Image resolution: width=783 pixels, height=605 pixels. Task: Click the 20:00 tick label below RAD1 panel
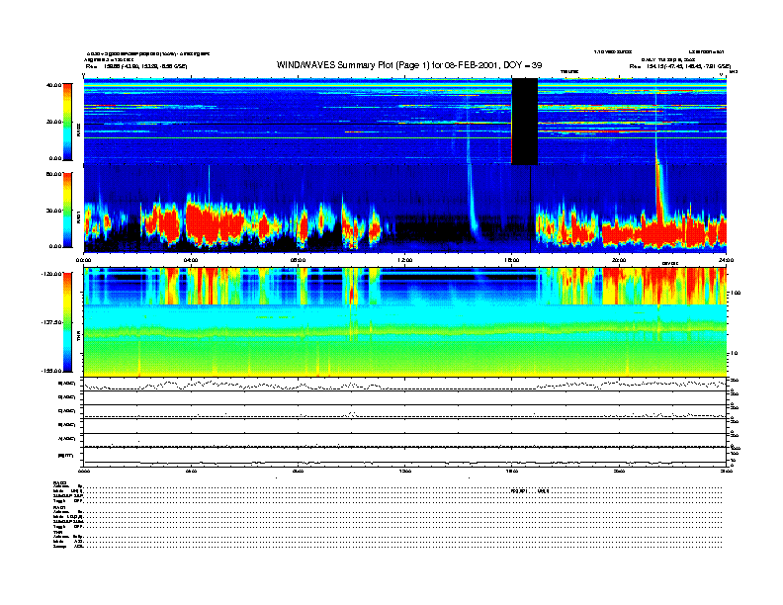point(619,260)
